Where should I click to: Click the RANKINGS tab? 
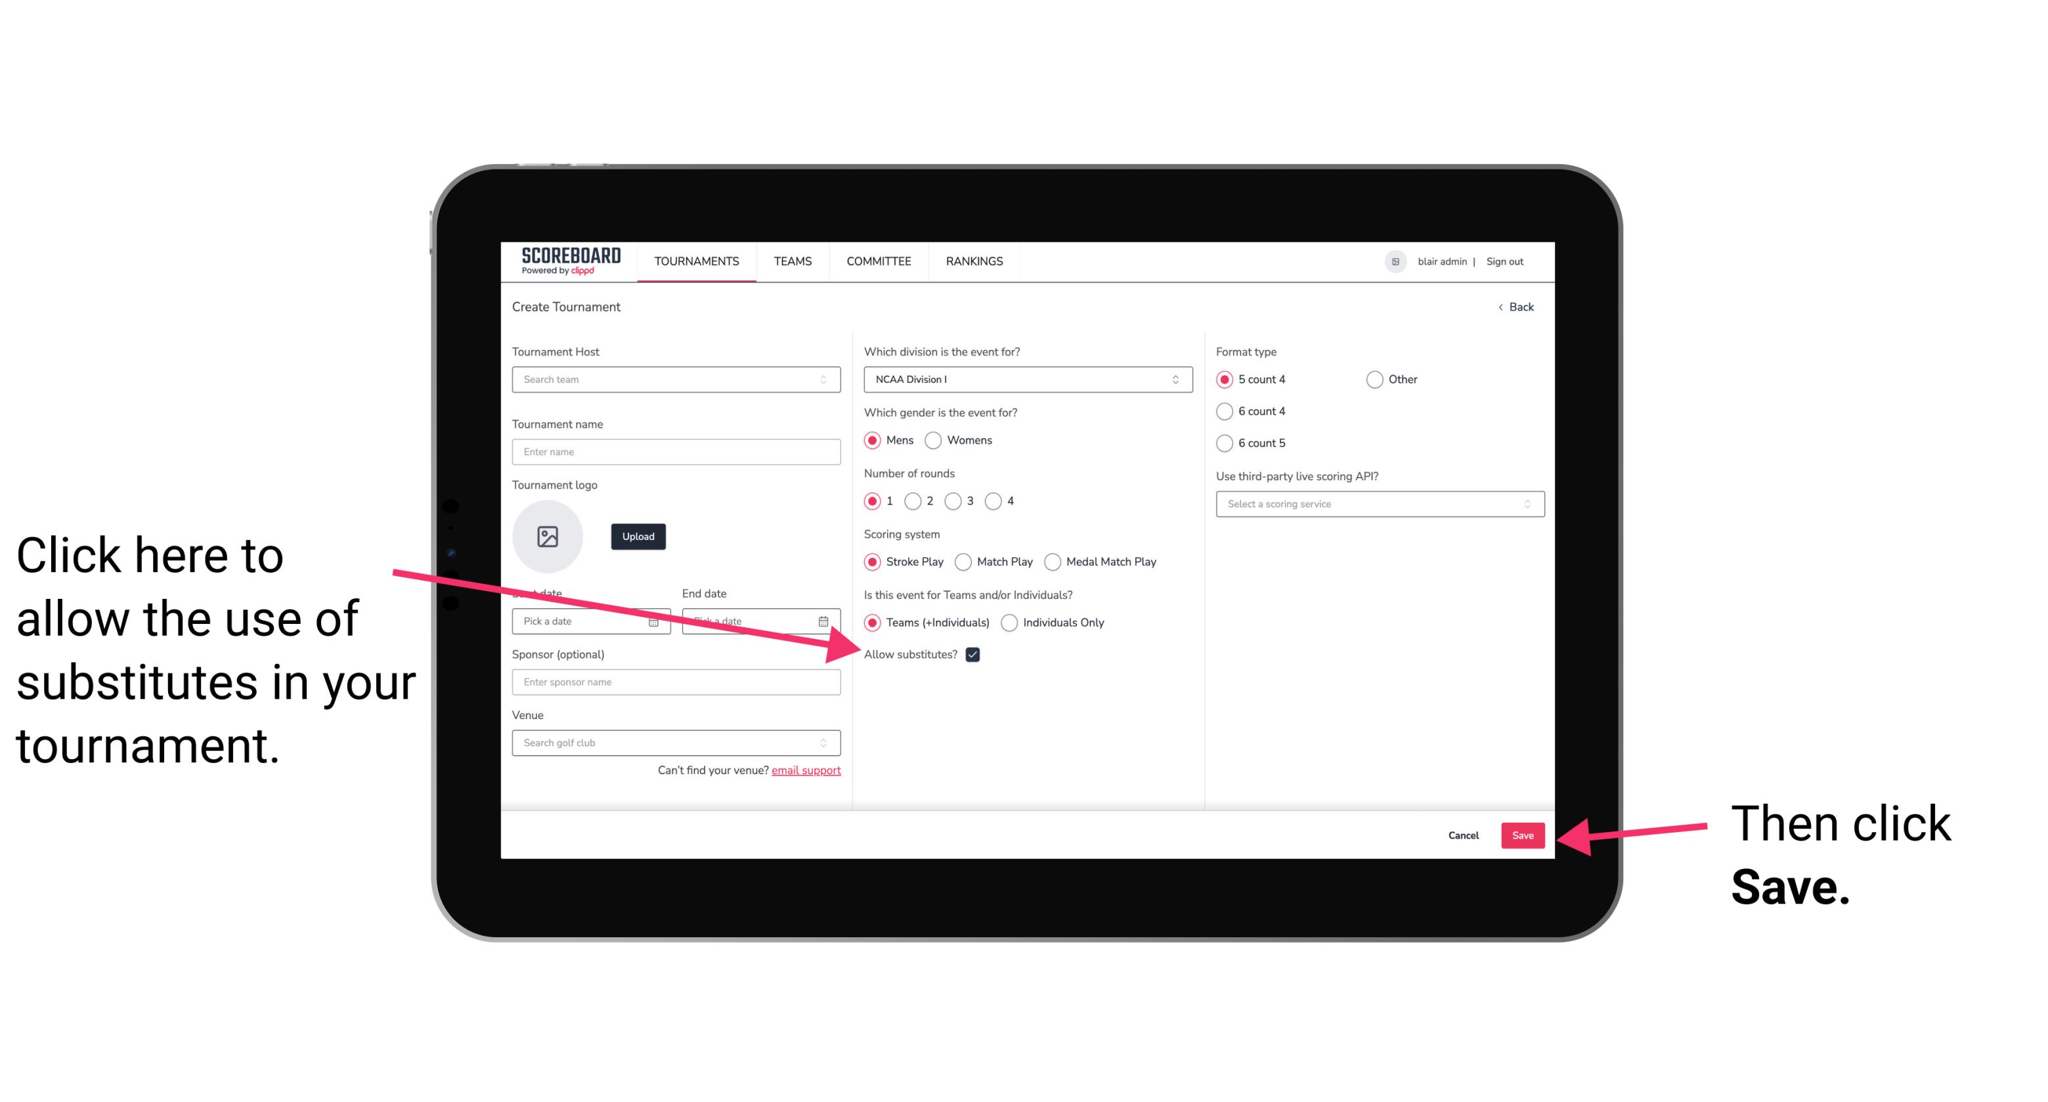click(975, 262)
